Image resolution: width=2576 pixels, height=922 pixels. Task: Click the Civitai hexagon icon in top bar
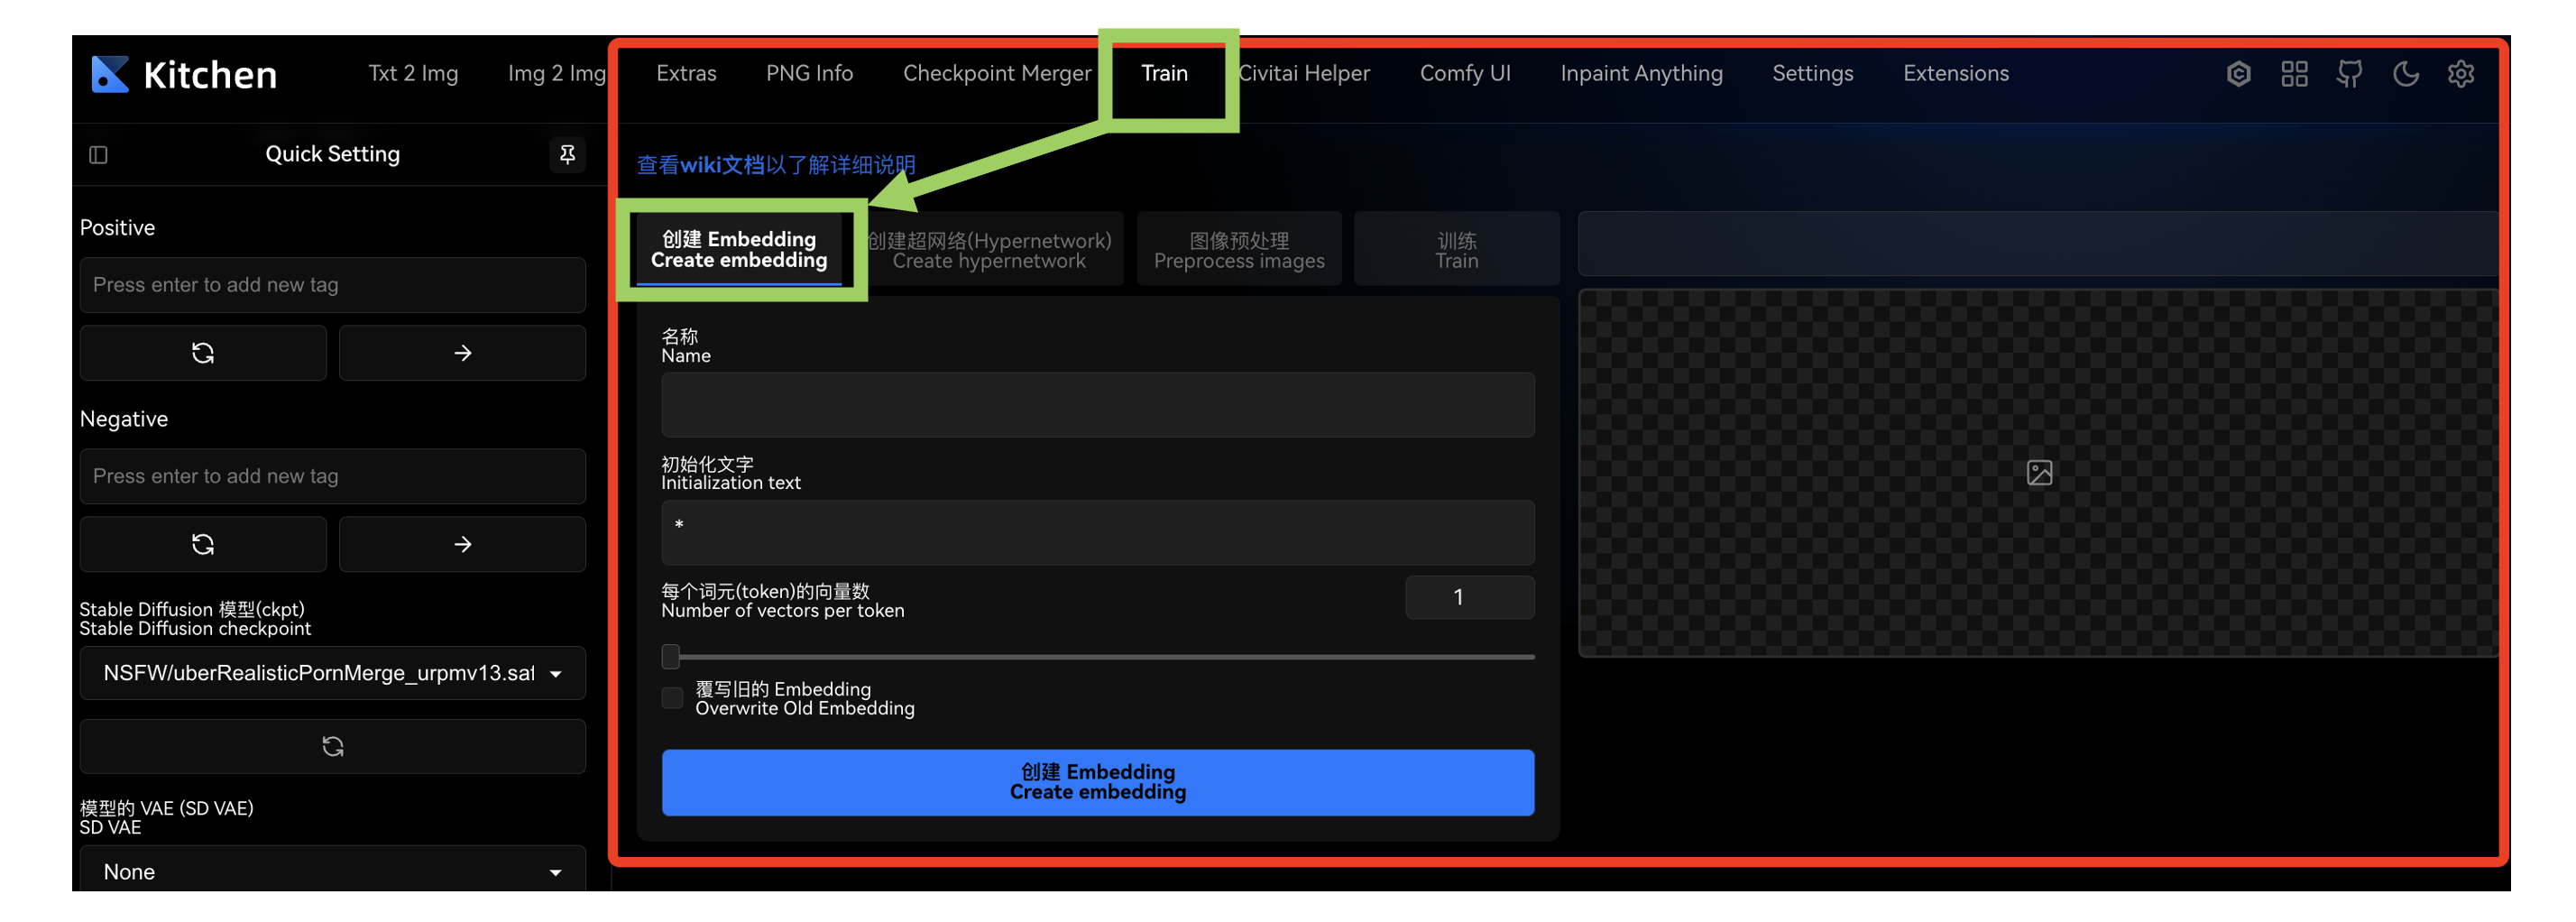click(2238, 73)
